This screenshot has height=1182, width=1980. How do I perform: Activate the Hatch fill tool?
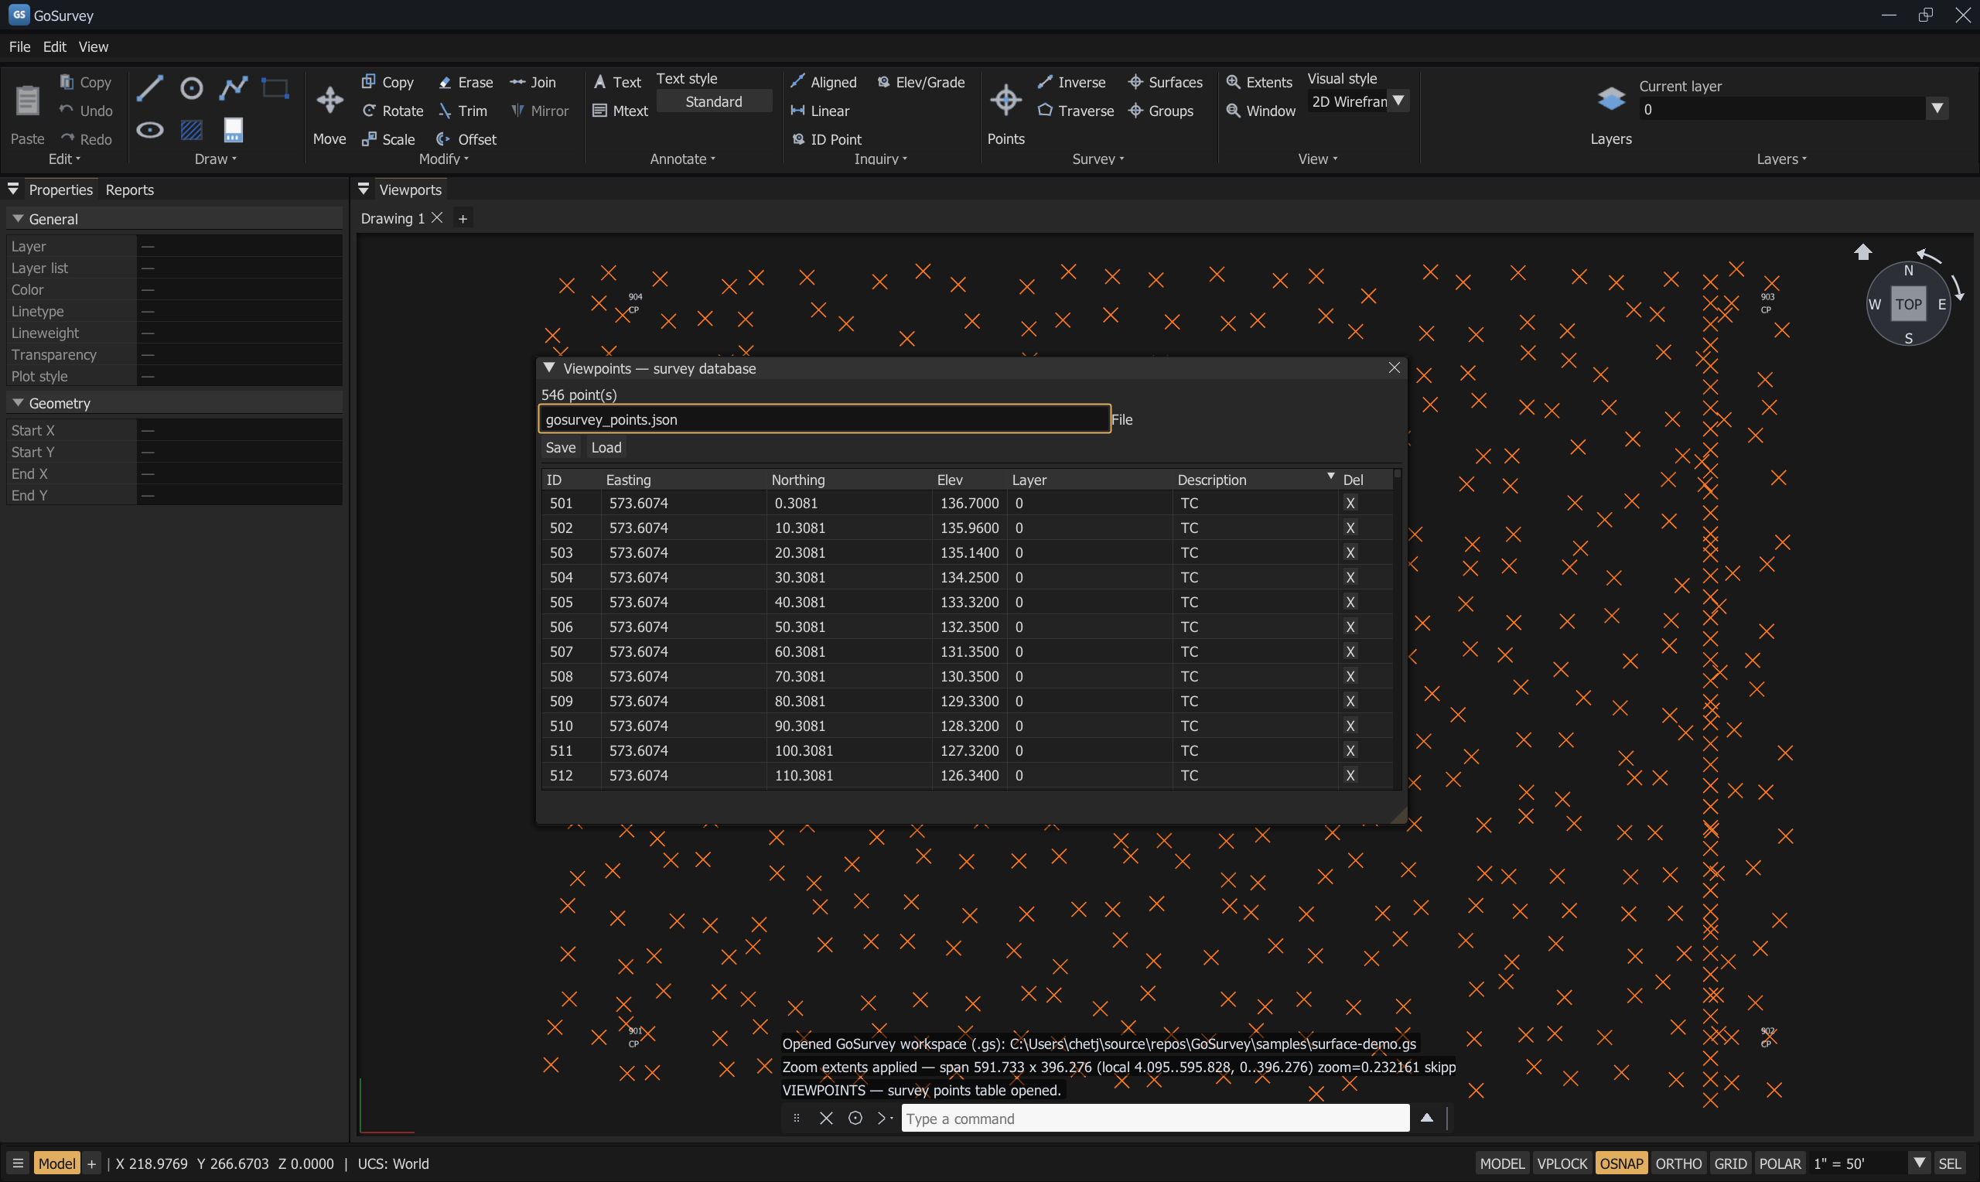coord(191,130)
